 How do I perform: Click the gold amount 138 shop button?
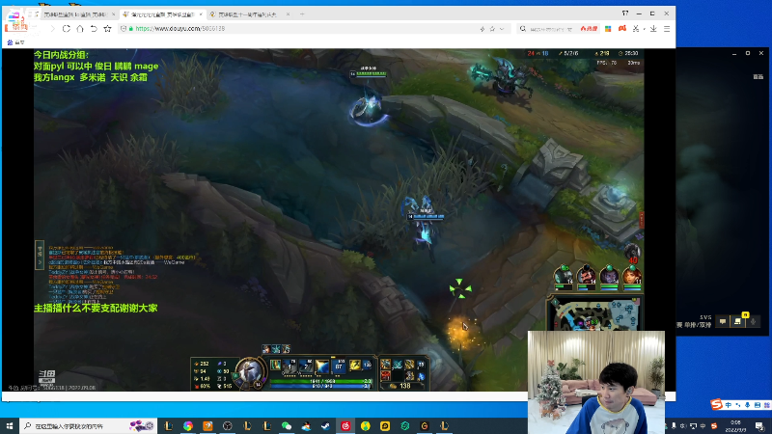400,387
